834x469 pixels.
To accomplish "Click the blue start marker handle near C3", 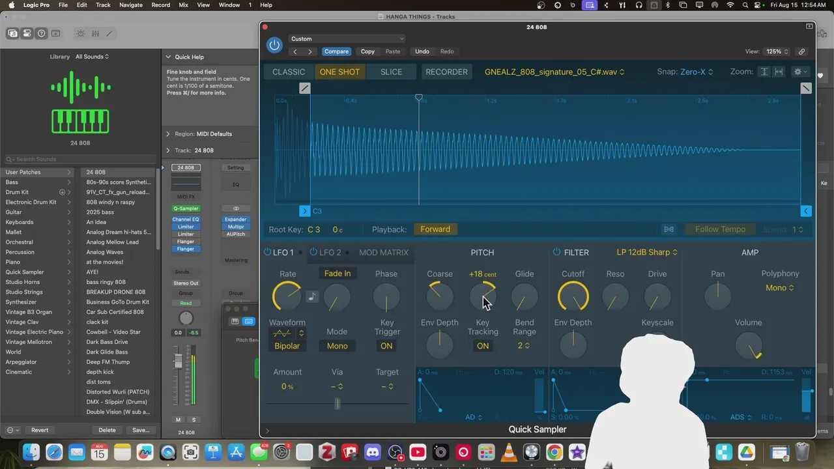I will [304, 211].
